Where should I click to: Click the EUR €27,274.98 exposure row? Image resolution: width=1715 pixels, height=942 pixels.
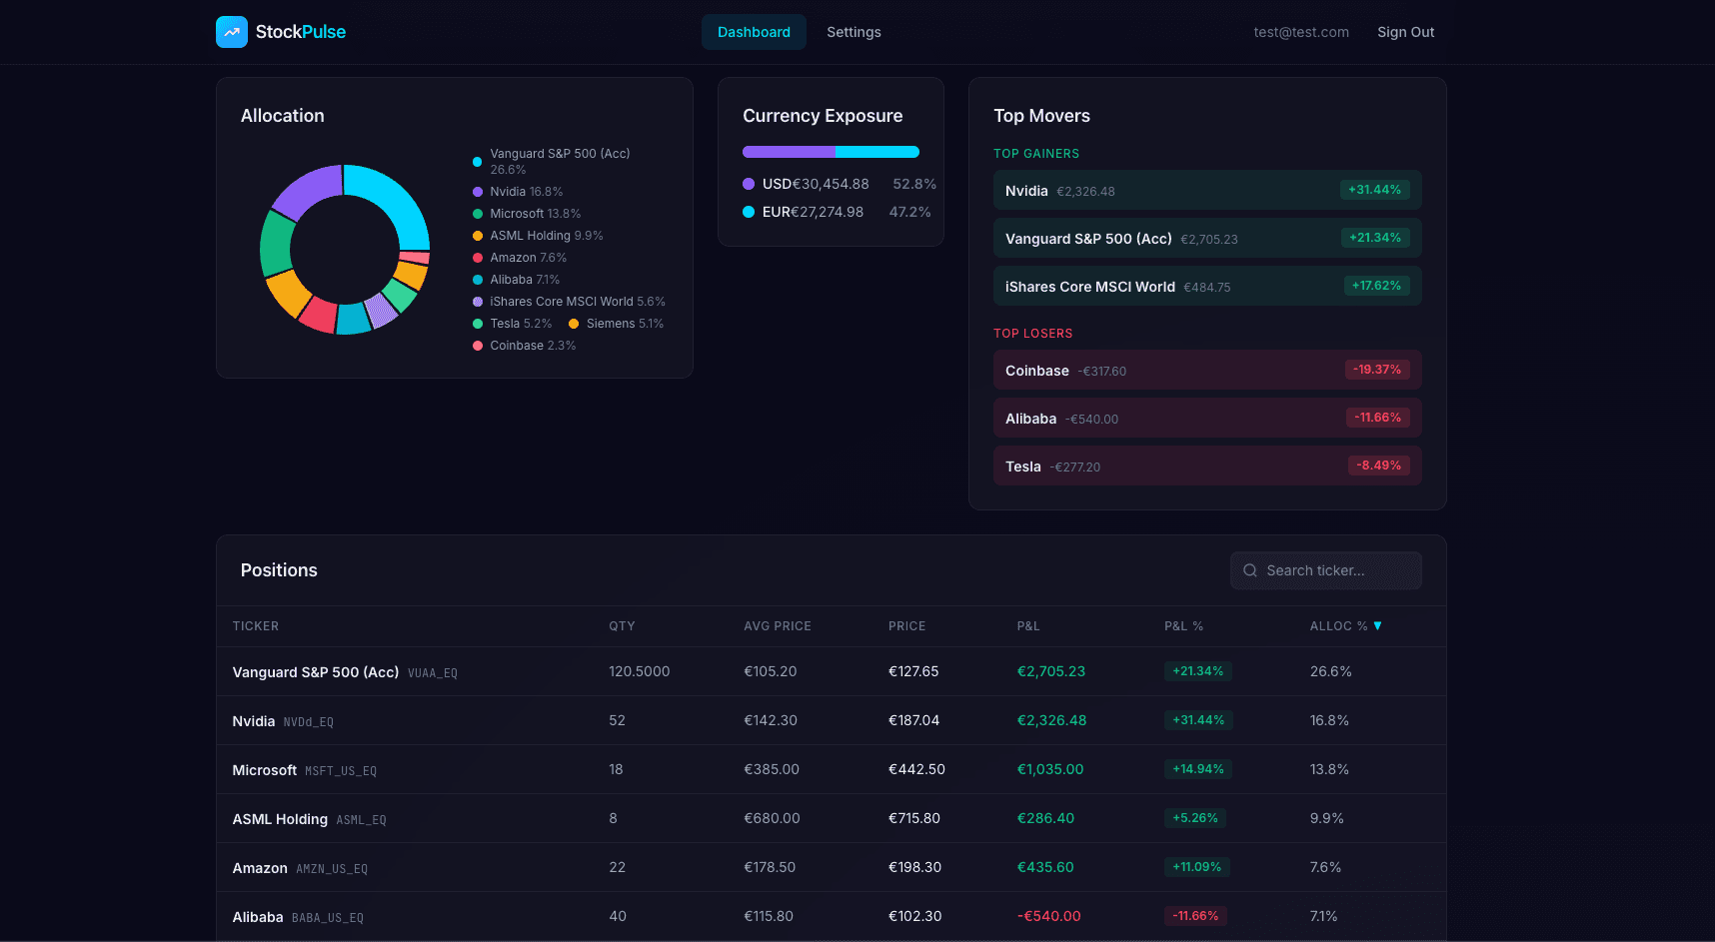coord(838,212)
